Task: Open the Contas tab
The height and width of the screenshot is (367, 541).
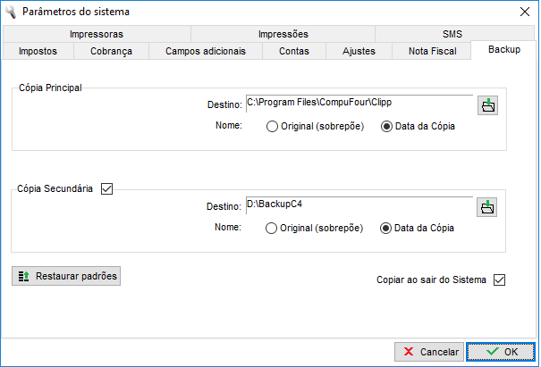Action: click(x=294, y=51)
